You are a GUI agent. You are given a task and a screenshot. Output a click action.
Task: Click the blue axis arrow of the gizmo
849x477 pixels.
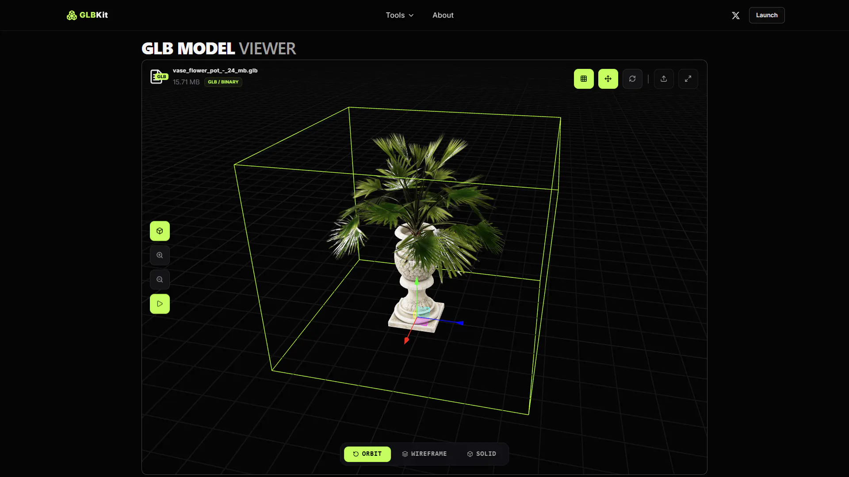pyautogui.click(x=460, y=323)
